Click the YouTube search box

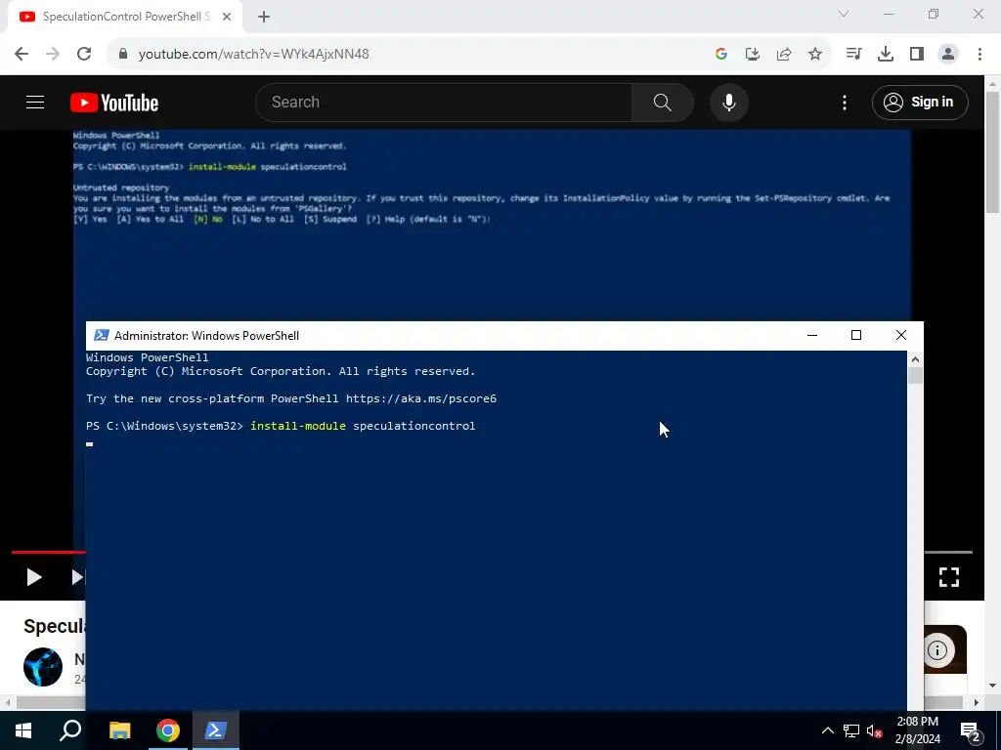point(444,102)
